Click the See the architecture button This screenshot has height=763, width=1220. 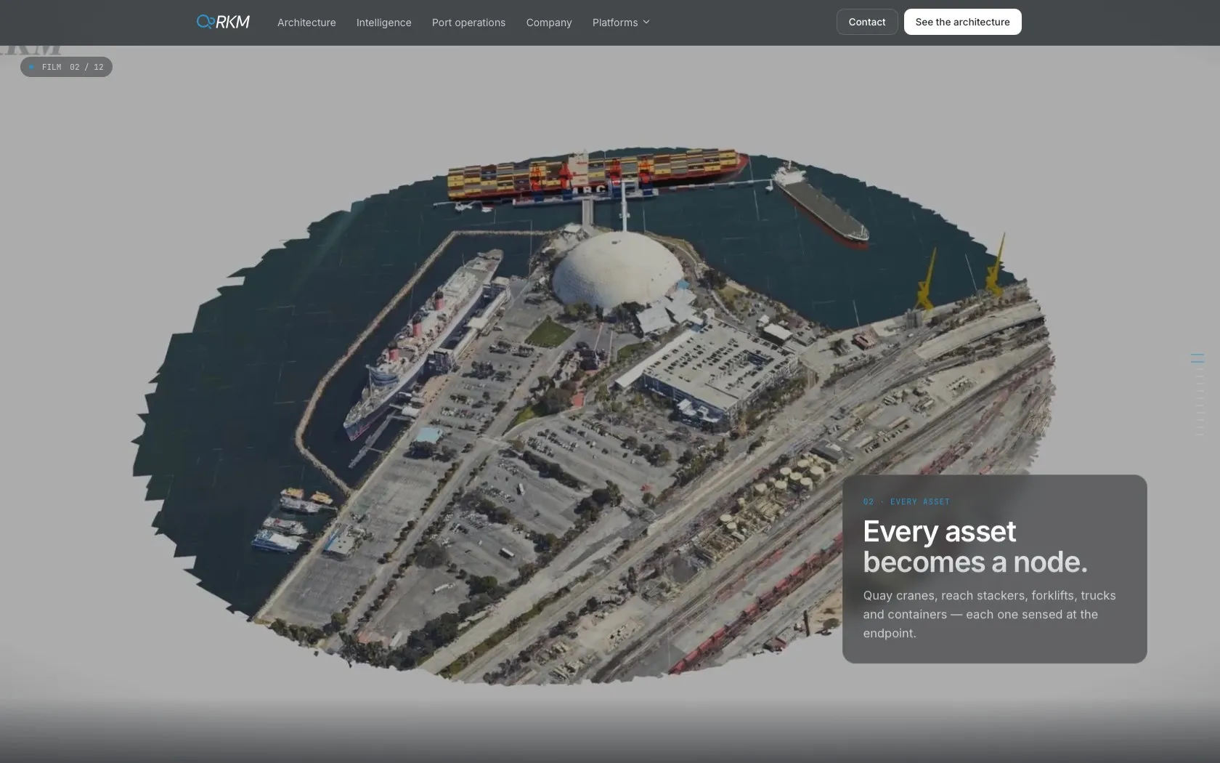[962, 22]
